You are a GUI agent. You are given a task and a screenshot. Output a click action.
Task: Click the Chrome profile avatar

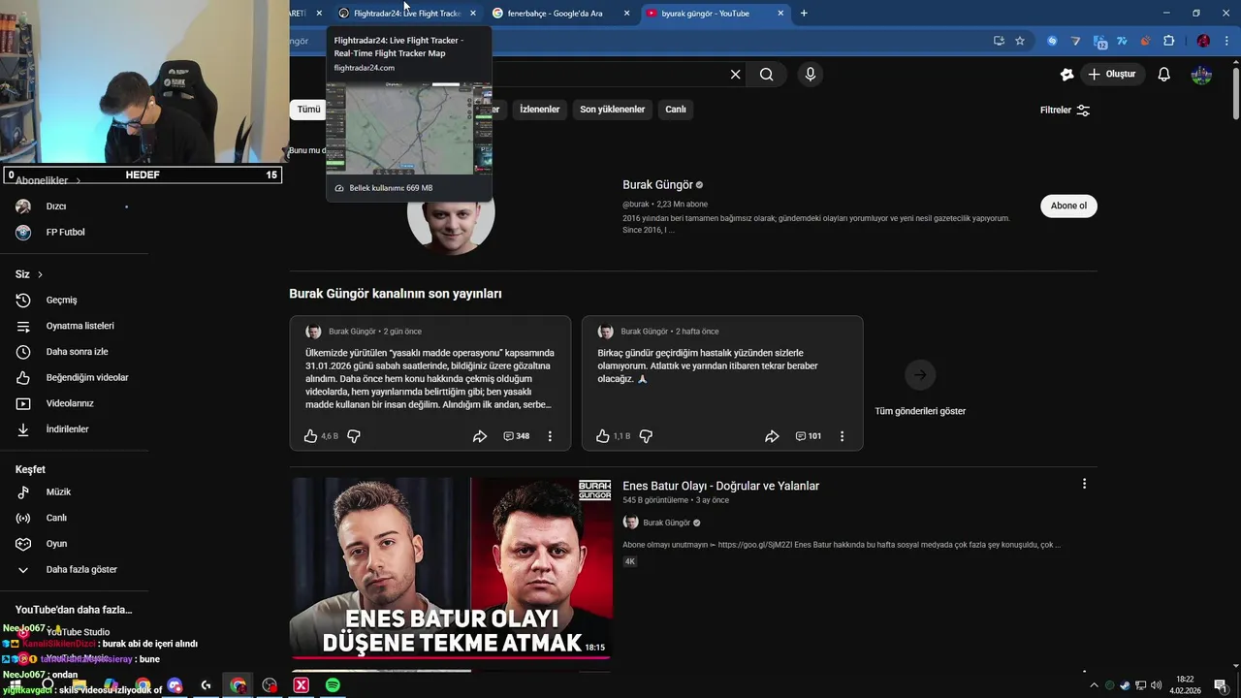pyautogui.click(x=1203, y=41)
